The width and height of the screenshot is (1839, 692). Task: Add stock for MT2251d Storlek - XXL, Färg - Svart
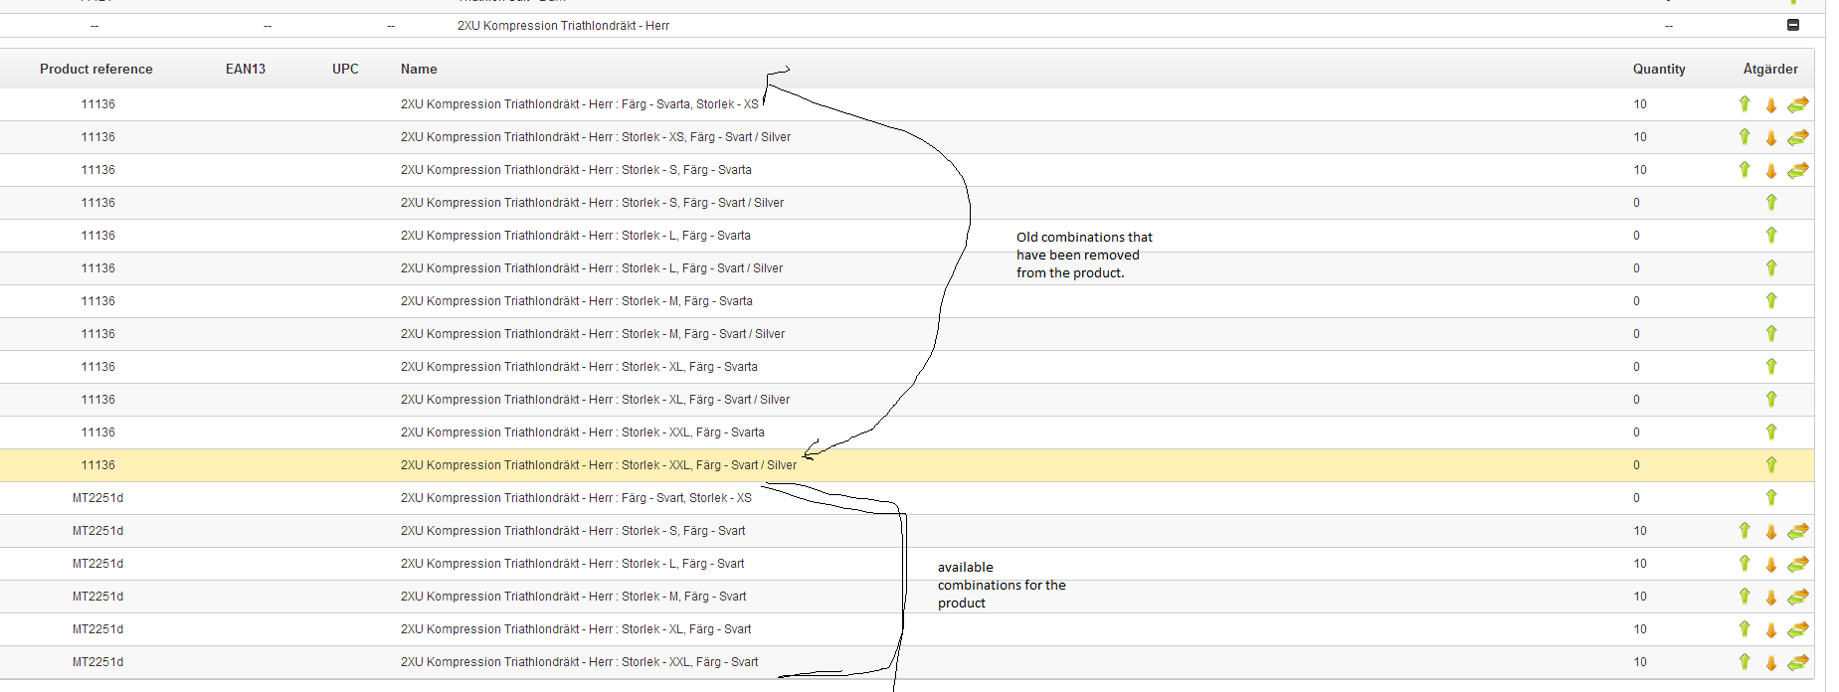[x=1745, y=661]
